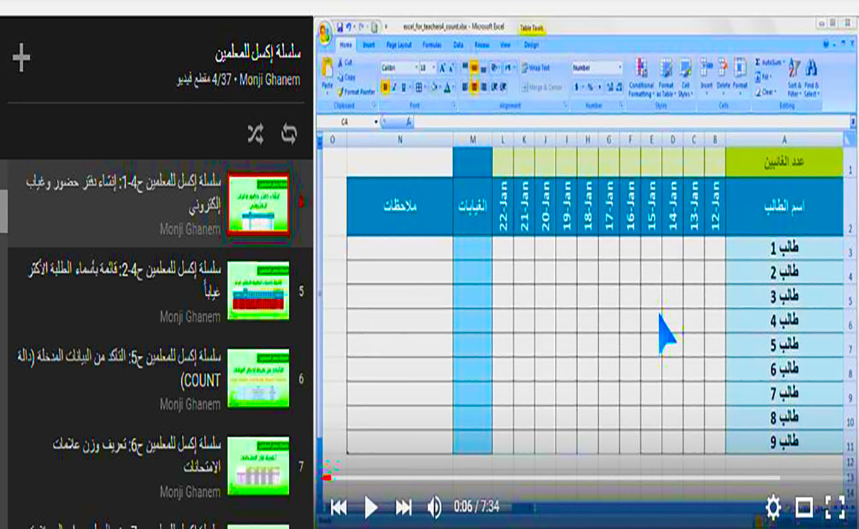Click Copy in the Clipboard group
Image resolution: width=859 pixels, height=529 pixels.
click(346, 77)
